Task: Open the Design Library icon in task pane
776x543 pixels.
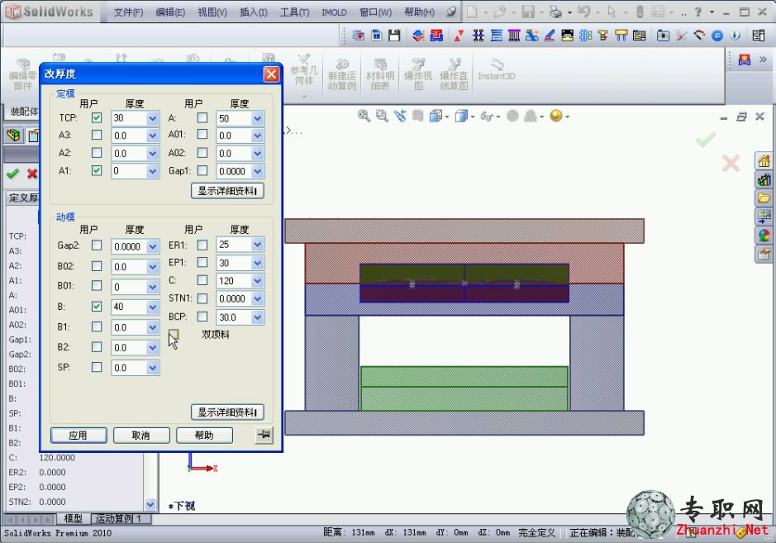Action: pyautogui.click(x=764, y=179)
